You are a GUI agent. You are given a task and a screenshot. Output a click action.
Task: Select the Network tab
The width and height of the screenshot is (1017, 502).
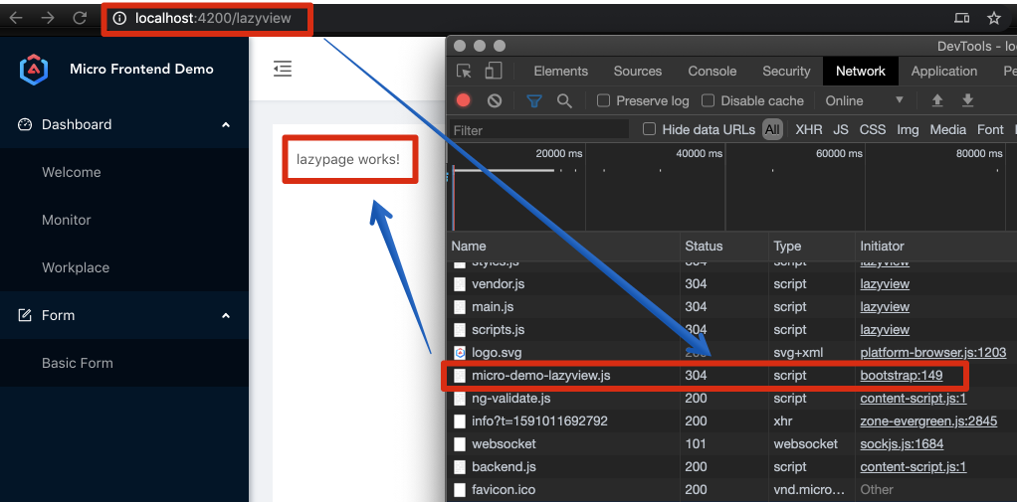coord(861,72)
